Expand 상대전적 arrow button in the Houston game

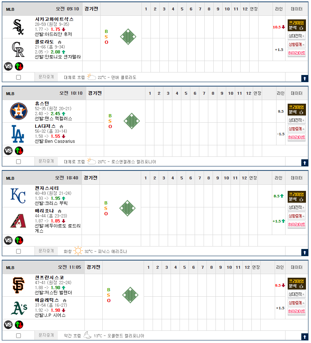click(296, 120)
